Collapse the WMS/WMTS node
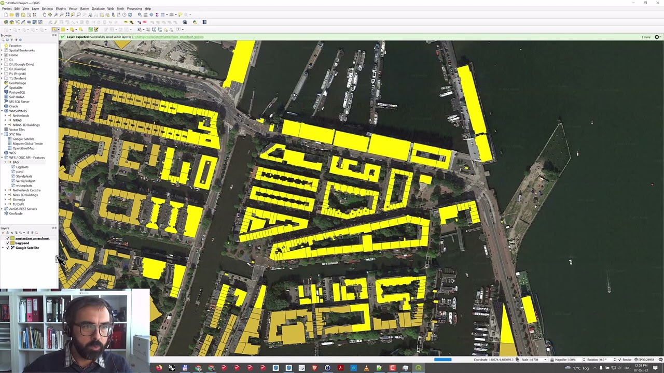 click(2, 111)
